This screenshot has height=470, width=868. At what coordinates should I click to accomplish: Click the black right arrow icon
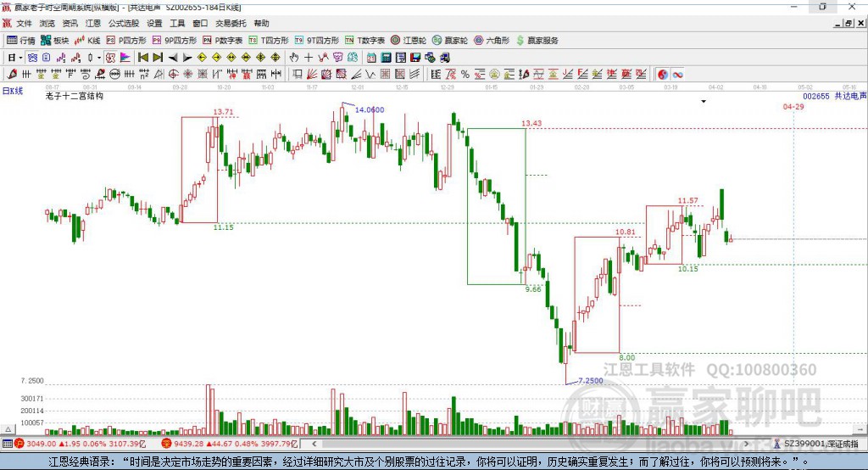click(187, 58)
